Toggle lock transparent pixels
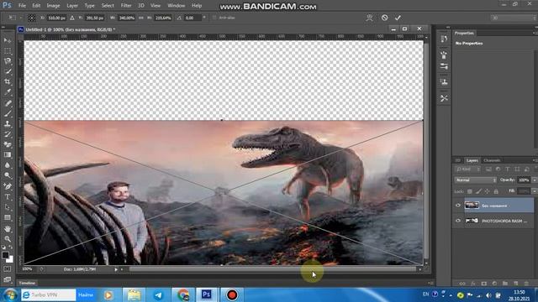Viewport: 538px width, 302px height. pos(470,191)
